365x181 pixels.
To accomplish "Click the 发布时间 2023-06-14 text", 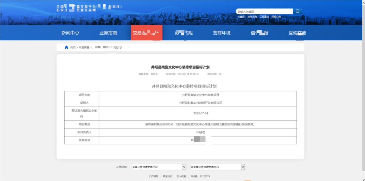I will pos(182,74).
